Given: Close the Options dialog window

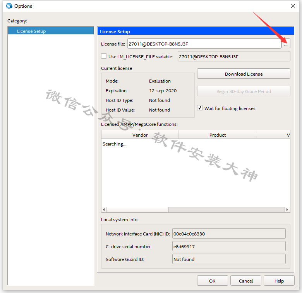Looking at the screenshot, I should coord(293,6).
